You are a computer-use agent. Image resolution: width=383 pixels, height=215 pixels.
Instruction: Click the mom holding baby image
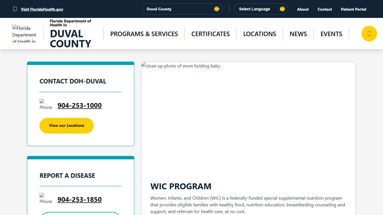tap(248, 118)
